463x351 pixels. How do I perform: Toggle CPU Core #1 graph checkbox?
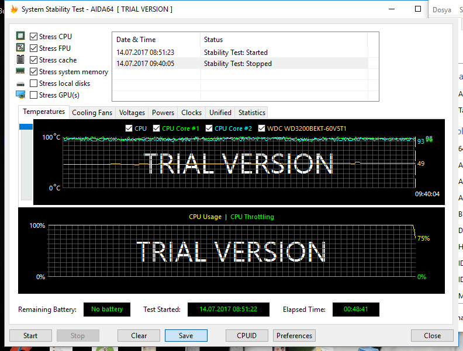pyautogui.click(x=156, y=128)
